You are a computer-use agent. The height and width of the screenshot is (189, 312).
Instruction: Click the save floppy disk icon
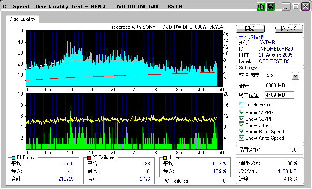tap(270, 7)
